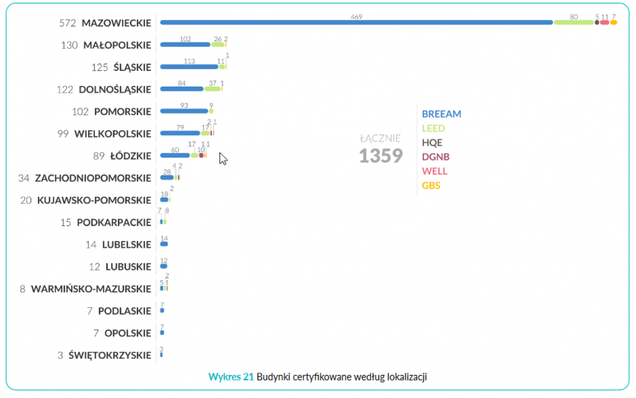Click the WARMIŃSKO-MAZURSKIE region label

91,289
